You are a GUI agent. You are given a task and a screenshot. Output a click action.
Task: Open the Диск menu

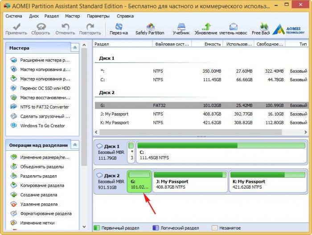tap(34, 16)
